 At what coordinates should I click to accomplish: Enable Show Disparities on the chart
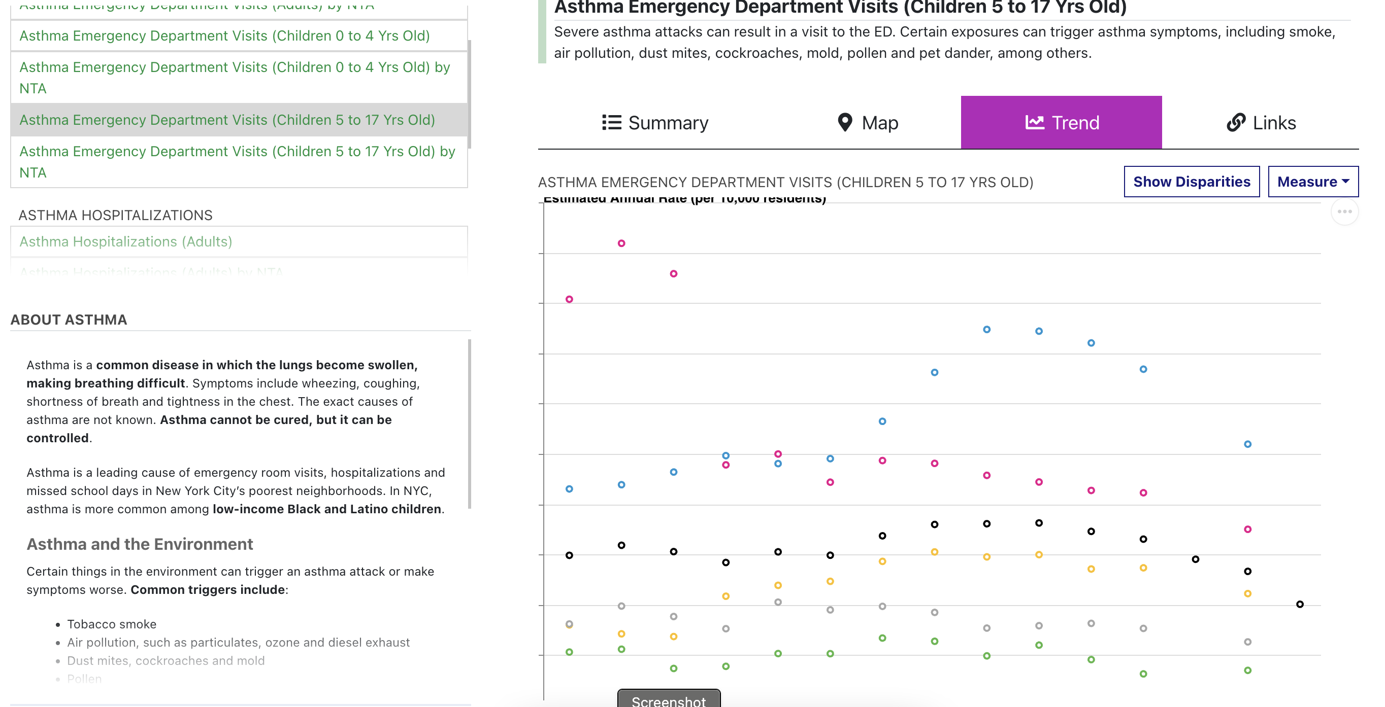(1192, 182)
